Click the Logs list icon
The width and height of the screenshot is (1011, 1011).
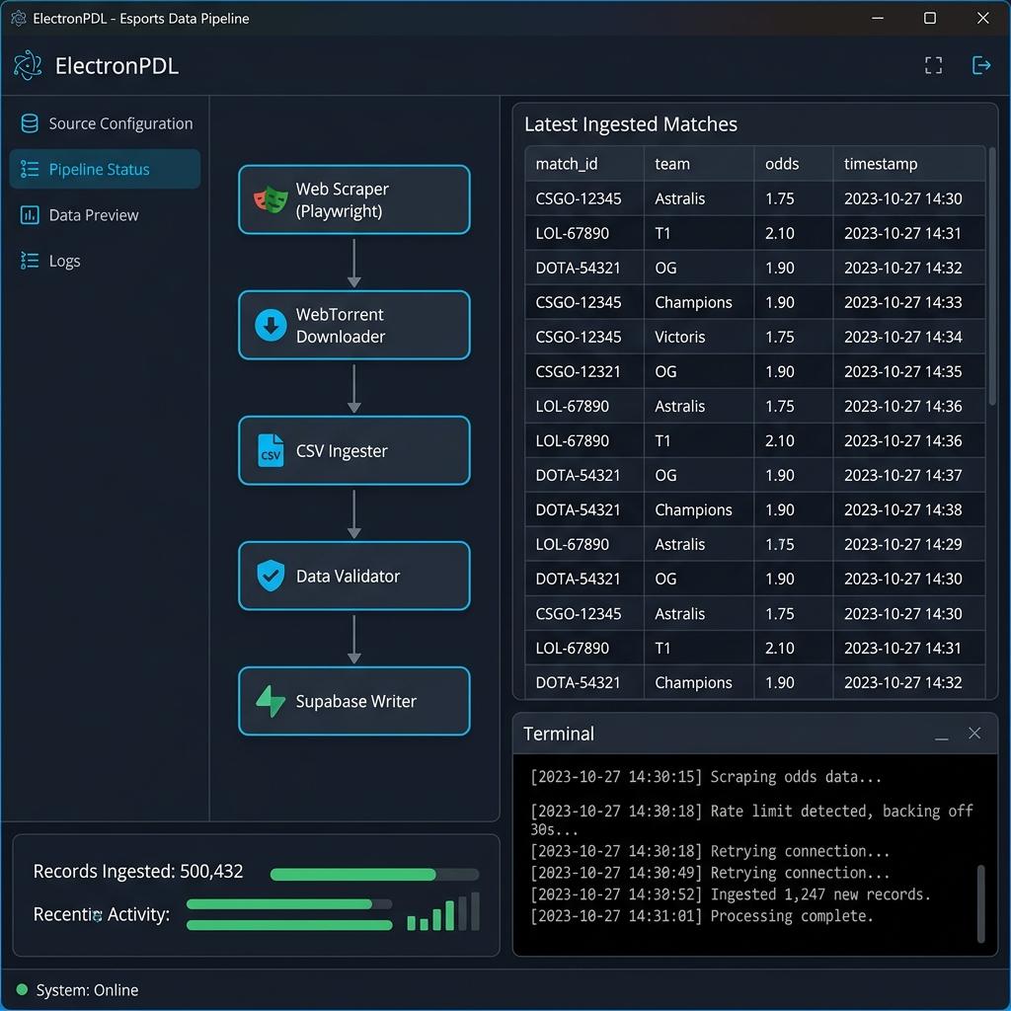coord(30,261)
